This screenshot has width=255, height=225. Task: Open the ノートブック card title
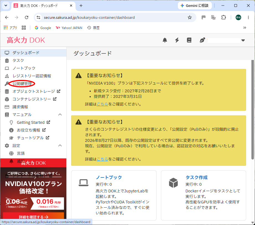109,177
